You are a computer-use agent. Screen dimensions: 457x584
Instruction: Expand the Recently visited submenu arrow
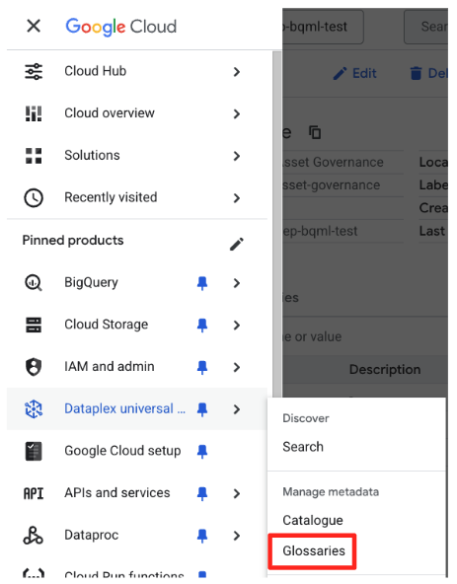pyautogui.click(x=237, y=197)
